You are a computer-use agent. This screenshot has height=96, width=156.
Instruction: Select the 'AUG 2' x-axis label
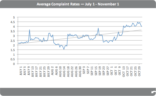[52, 71]
